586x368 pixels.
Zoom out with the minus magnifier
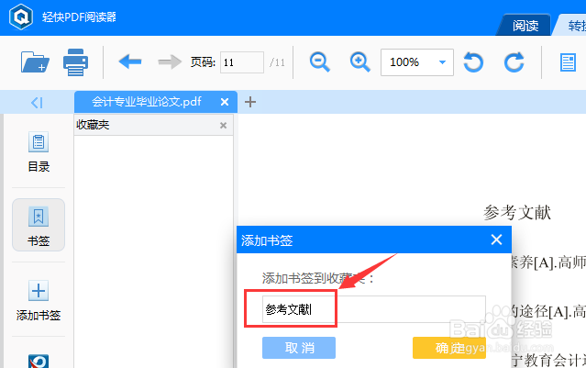pos(320,62)
